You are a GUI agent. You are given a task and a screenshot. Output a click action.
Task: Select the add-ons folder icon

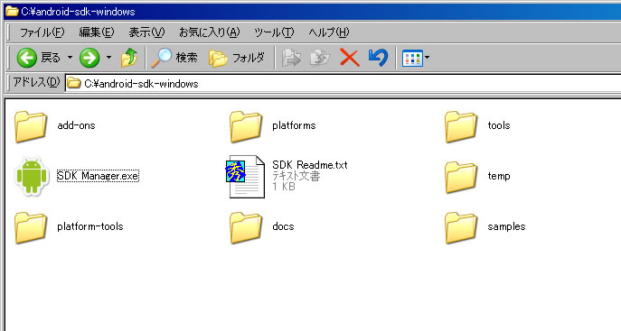31,126
